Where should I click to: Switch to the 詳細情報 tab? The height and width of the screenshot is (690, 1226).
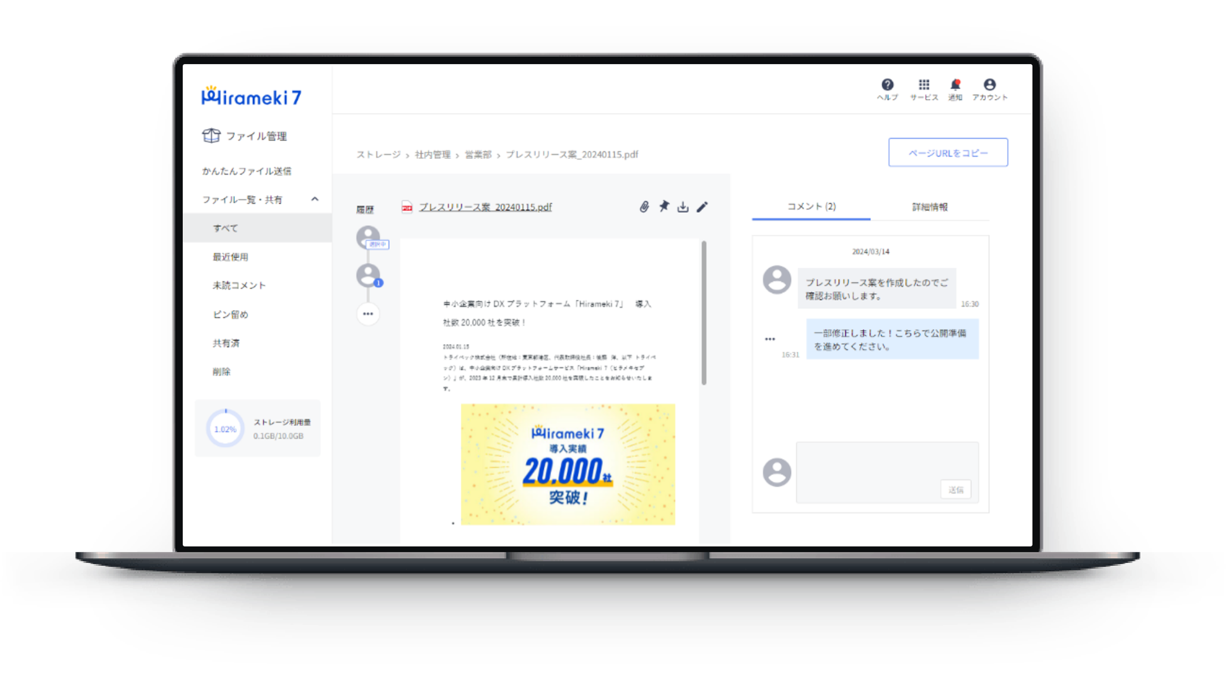coord(928,207)
